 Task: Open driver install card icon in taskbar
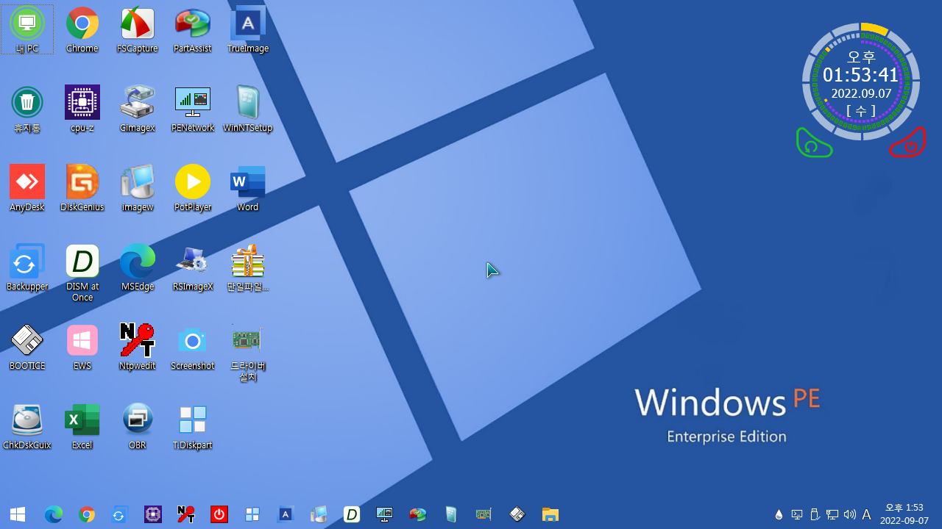click(x=484, y=514)
